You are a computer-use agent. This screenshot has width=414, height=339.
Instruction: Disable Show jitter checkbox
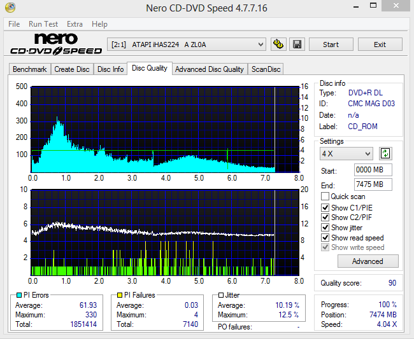[x=325, y=227]
